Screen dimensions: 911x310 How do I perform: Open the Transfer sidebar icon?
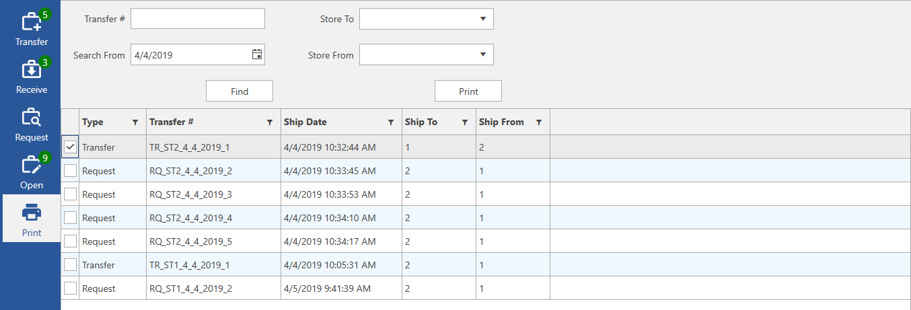pos(32,24)
